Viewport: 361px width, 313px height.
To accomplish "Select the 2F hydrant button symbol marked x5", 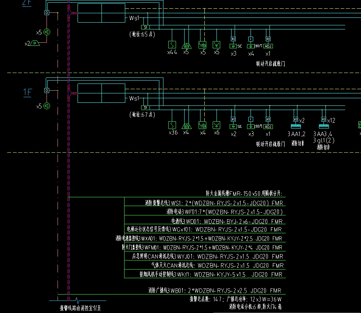I will 216,45.
